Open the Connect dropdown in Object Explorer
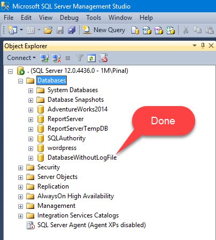Image resolution: width=216 pixels, height=240 pixels. point(21,58)
